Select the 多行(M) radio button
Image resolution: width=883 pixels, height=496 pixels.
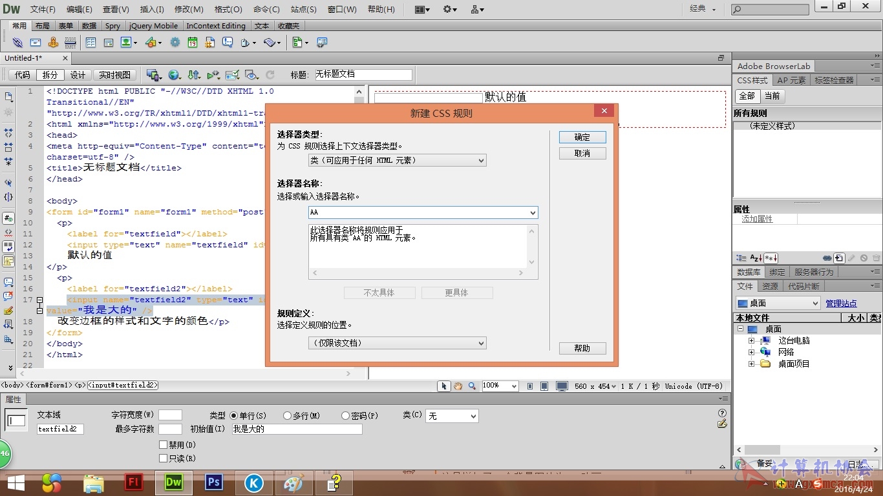(288, 416)
